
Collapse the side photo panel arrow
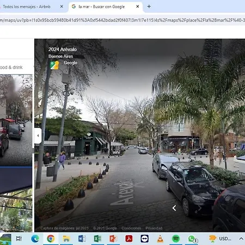pyautogui.click(x=38, y=136)
